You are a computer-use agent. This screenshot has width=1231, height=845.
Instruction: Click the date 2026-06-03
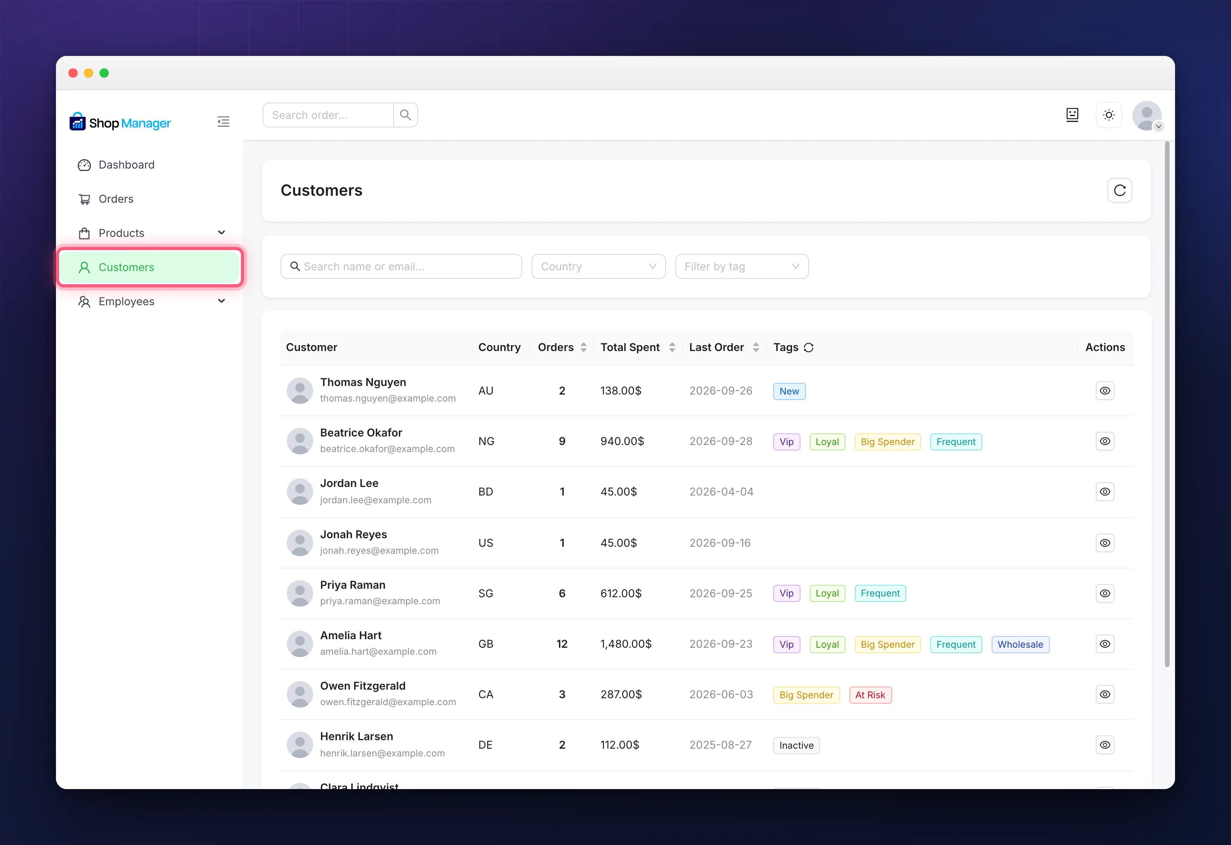[721, 694]
